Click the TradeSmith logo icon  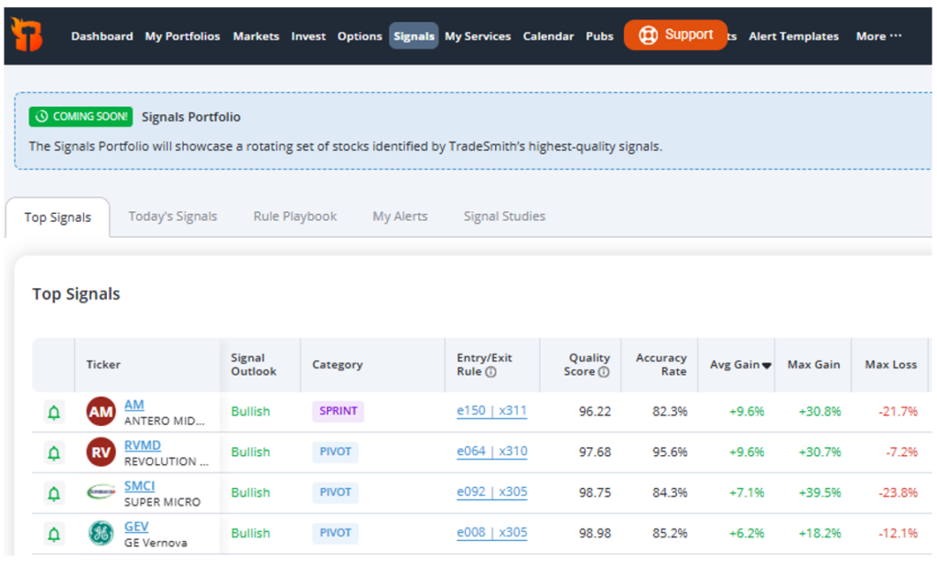(27, 36)
